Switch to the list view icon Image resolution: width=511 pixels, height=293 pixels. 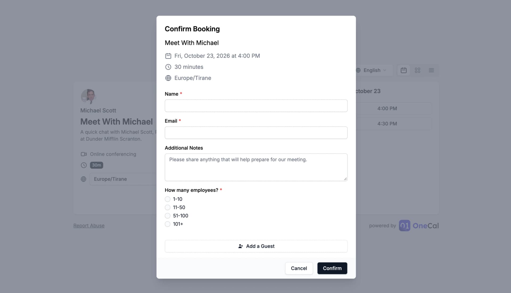(431, 70)
